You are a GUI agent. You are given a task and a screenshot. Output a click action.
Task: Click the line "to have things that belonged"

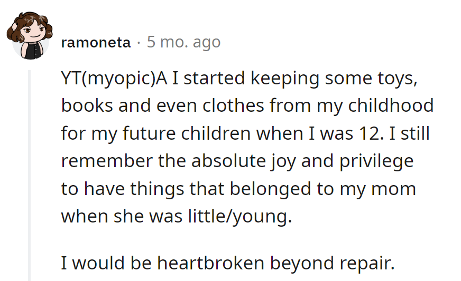(x=238, y=189)
